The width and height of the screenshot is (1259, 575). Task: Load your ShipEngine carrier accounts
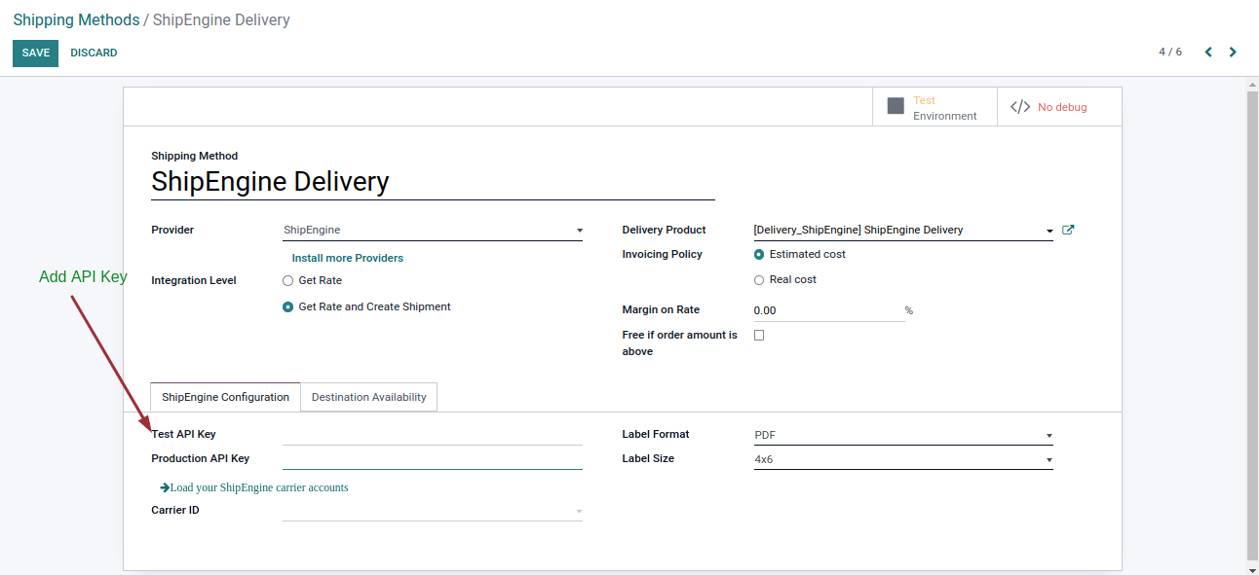[259, 487]
